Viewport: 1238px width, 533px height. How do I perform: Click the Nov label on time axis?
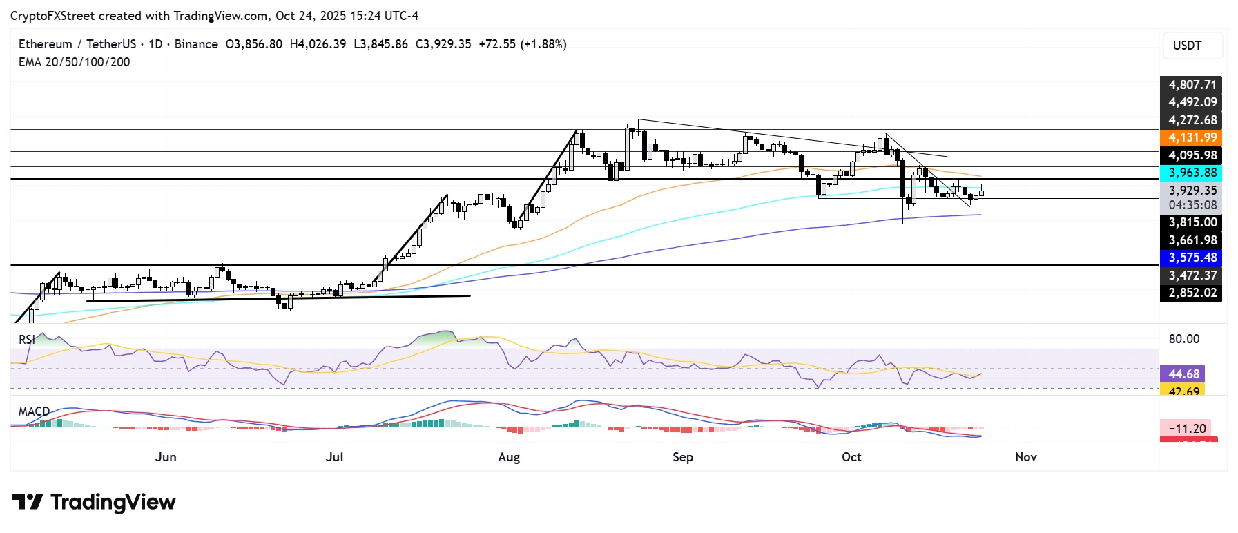tap(1026, 457)
